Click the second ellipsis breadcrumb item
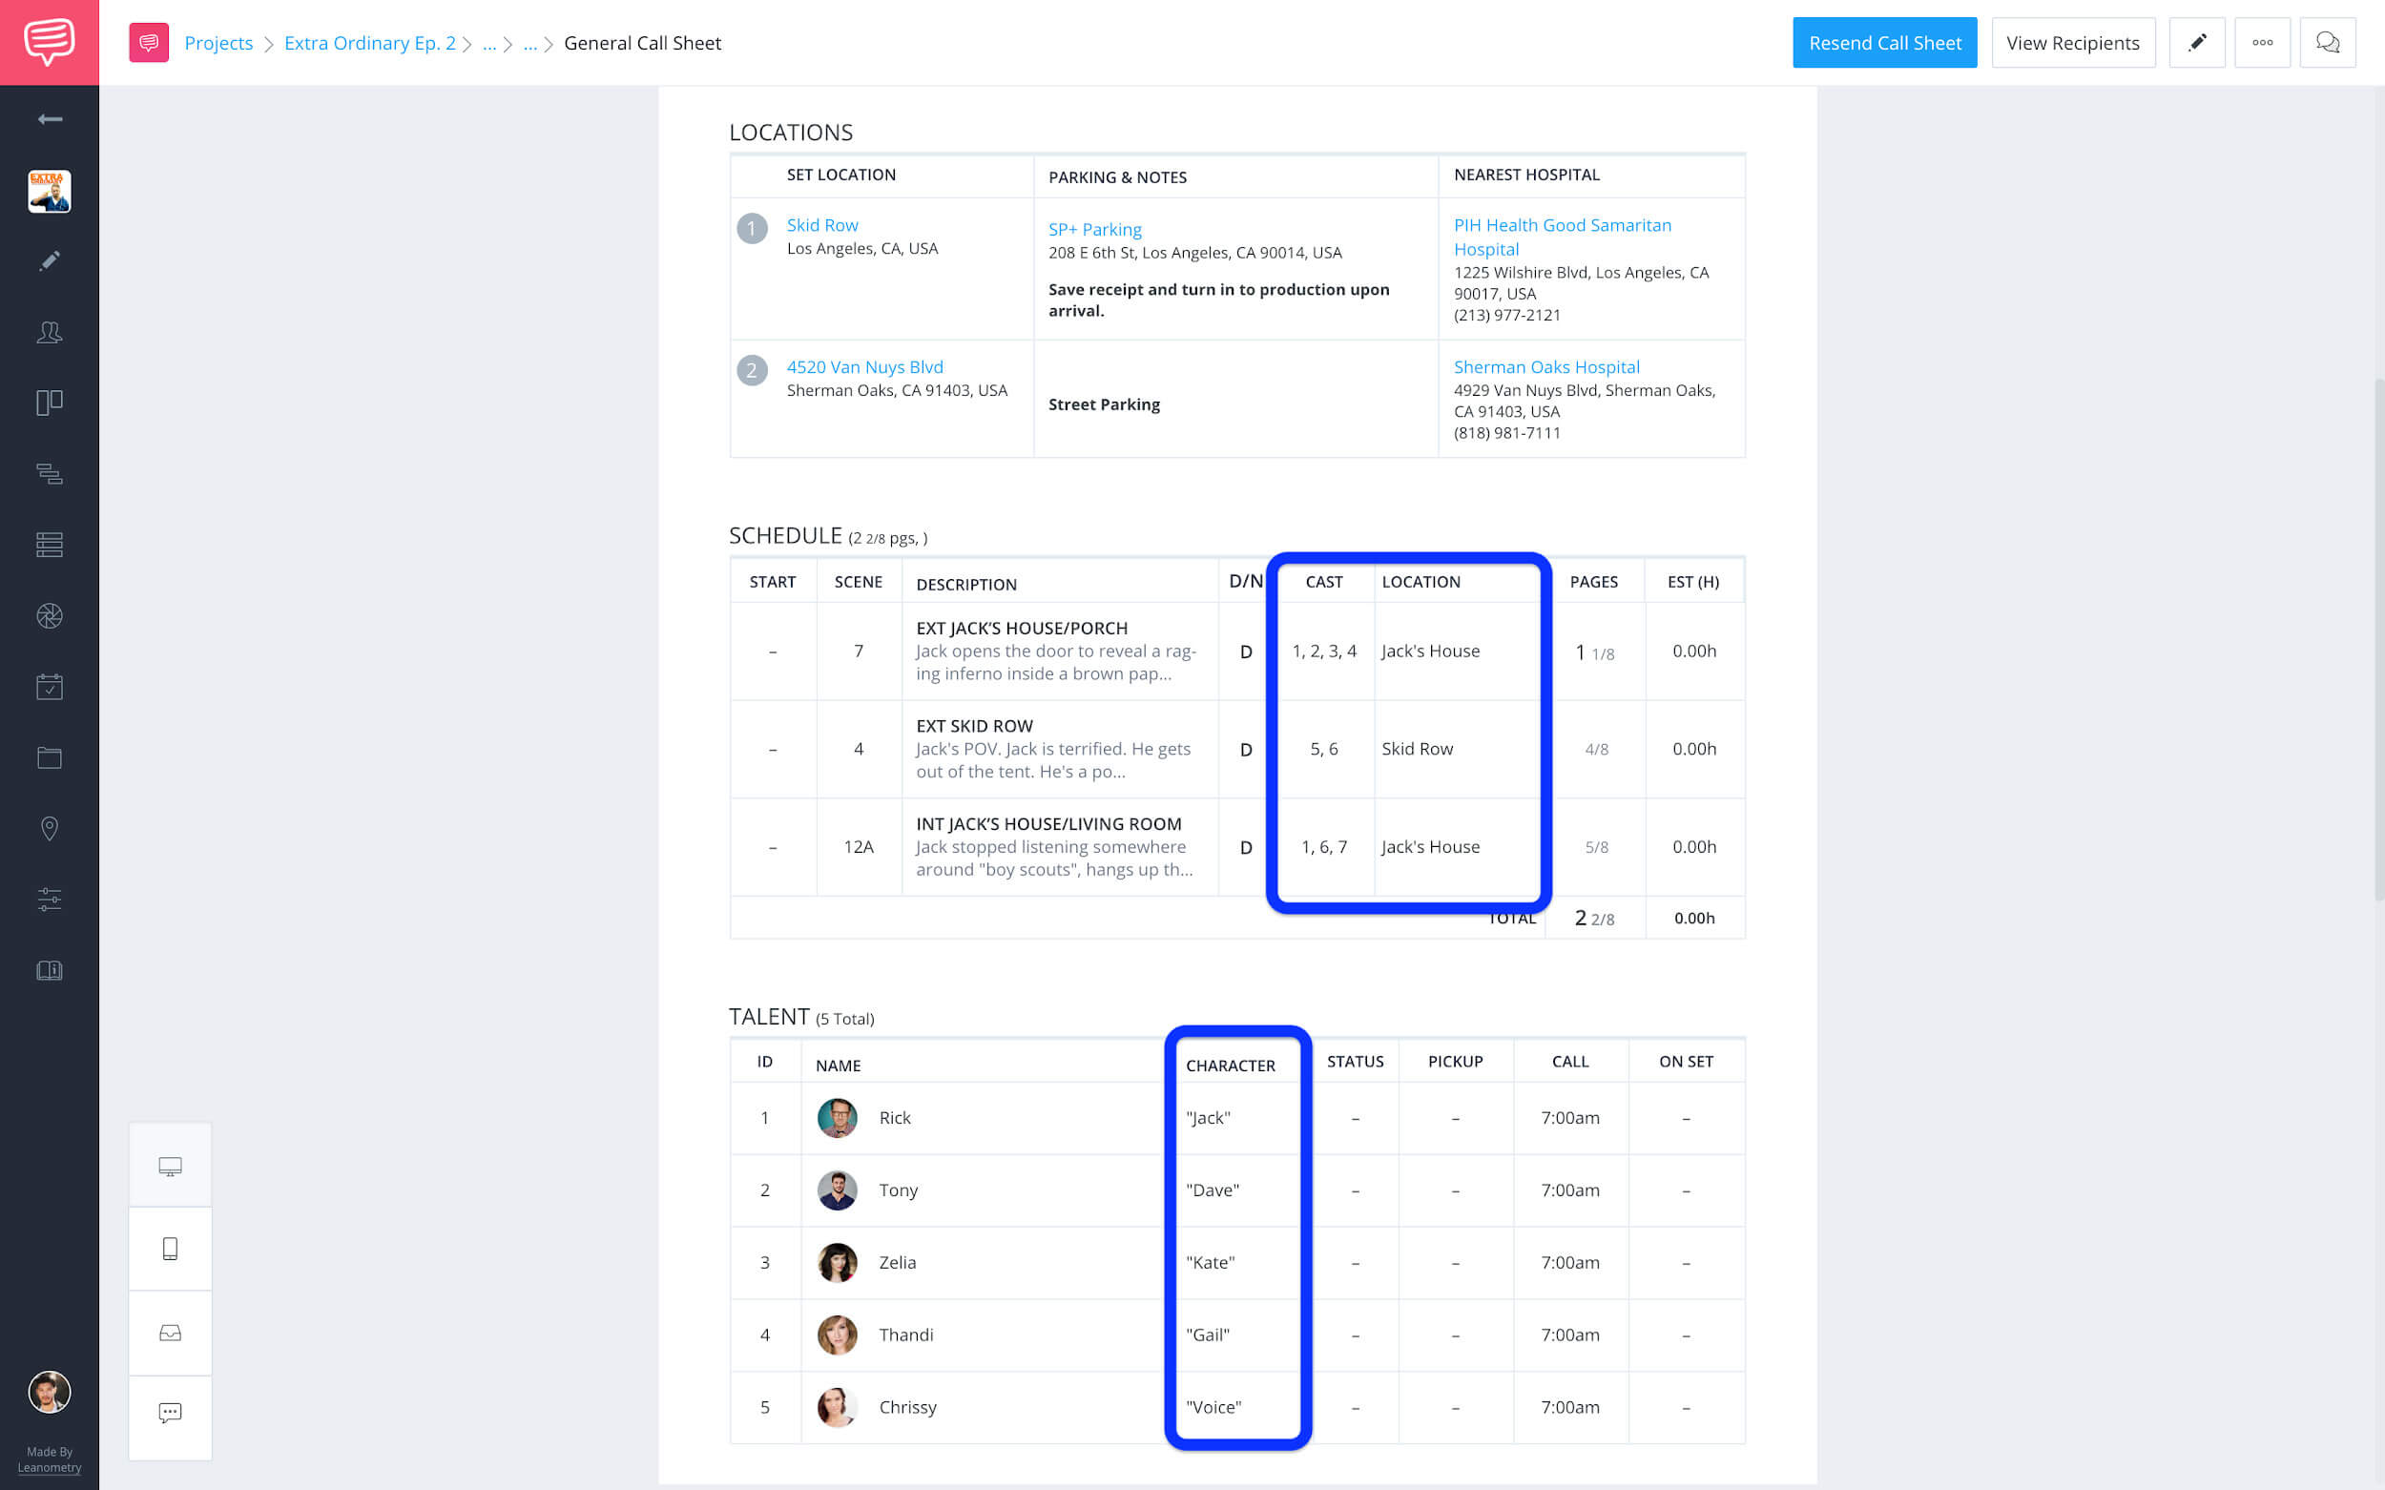Viewport: 2385px width, 1490px height. click(532, 43)
